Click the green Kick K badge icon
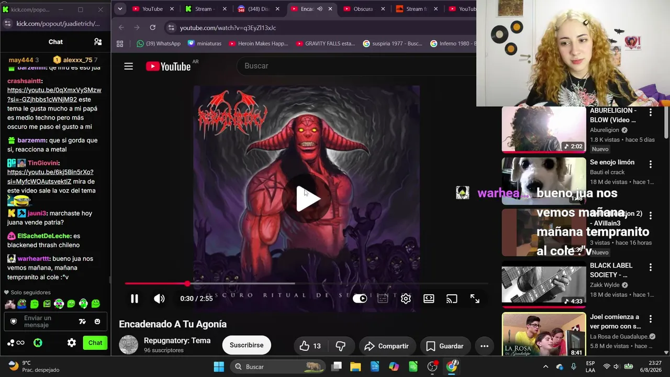Image resolution: width=670 pixels, height=377 pixels. tap(38, 343)
